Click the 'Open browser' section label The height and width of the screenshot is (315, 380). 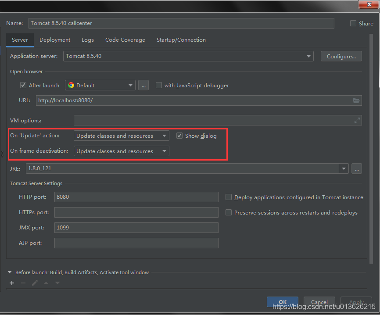pos(26,72)
